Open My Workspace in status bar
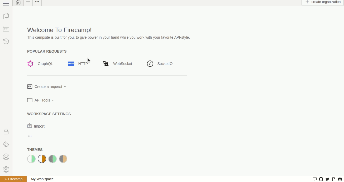 tap(42, 179)
